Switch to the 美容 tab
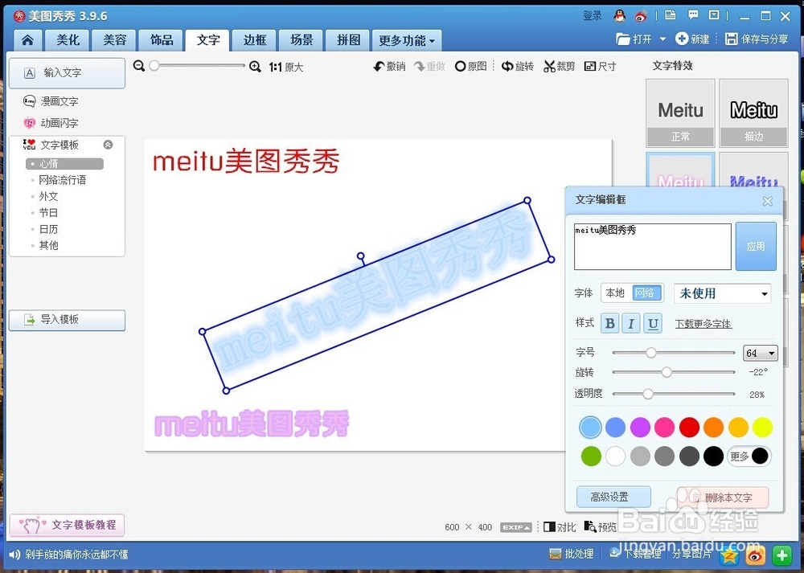The image size is (804, 573). pos(113,40)
